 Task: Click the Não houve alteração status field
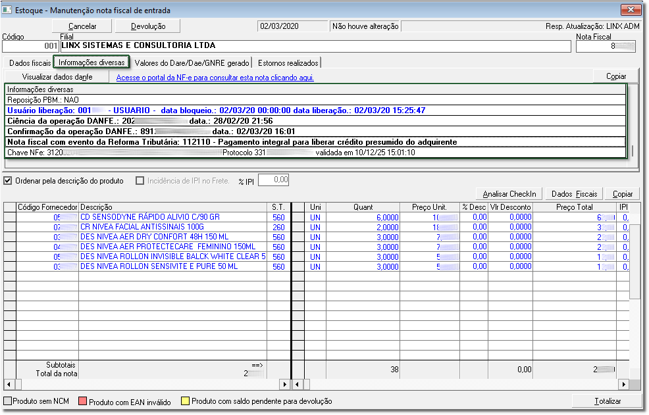coord(365,26)
